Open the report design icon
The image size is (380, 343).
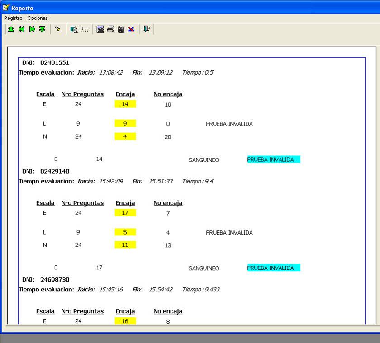[x=100, y=29]
